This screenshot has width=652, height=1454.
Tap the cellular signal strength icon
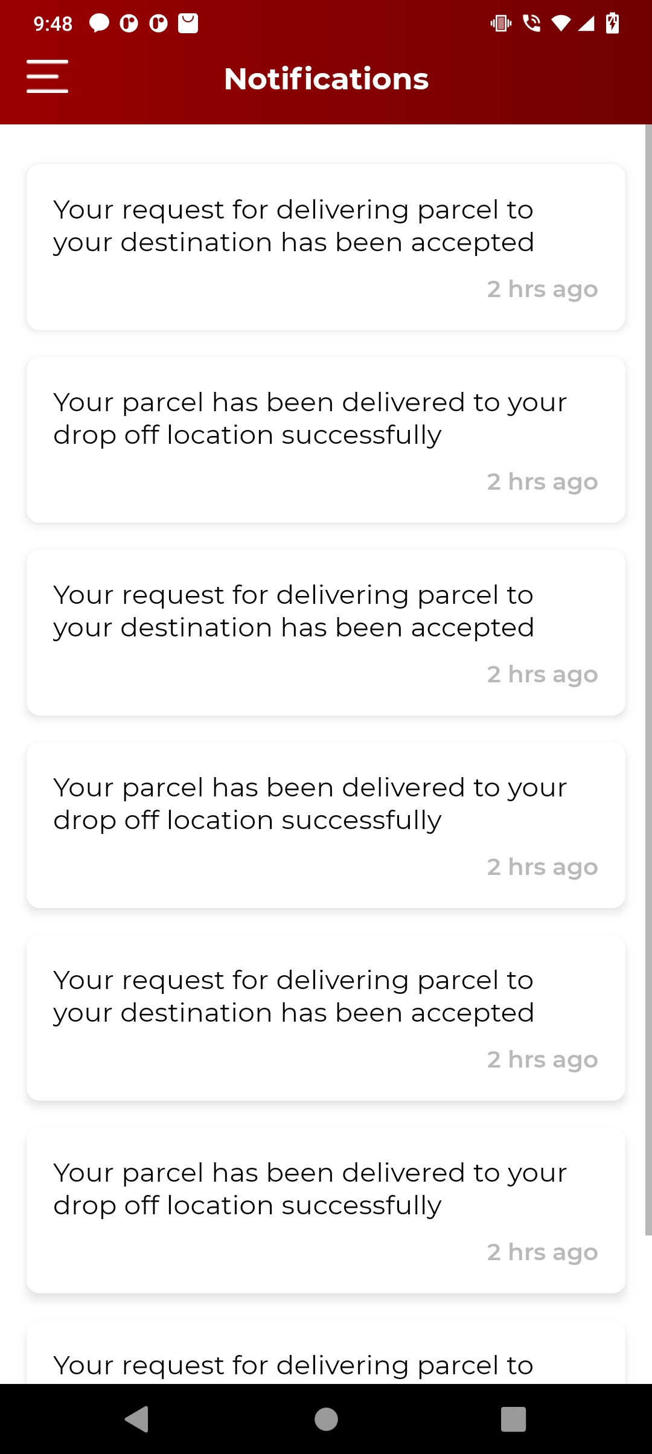point(586,24)
